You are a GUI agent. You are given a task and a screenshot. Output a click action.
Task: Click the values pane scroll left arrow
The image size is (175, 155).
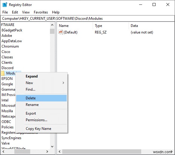(x=60, y=151)
